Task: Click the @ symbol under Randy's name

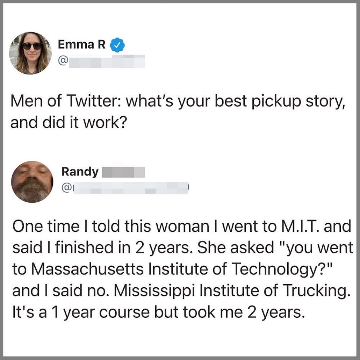Action: [x=66, y=189]
